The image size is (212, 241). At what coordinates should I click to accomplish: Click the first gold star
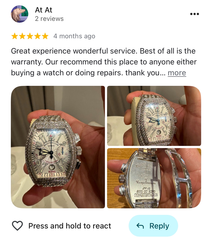tap(15, 36)
